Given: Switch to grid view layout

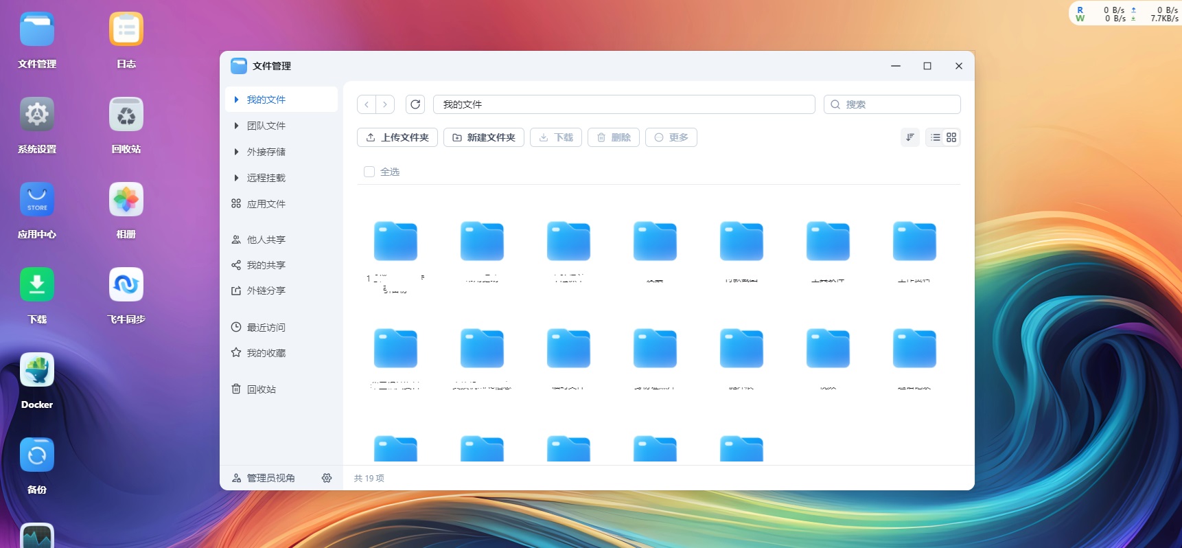Looking at the screenshot, I should pyautogui.click(x=951, y=137).
